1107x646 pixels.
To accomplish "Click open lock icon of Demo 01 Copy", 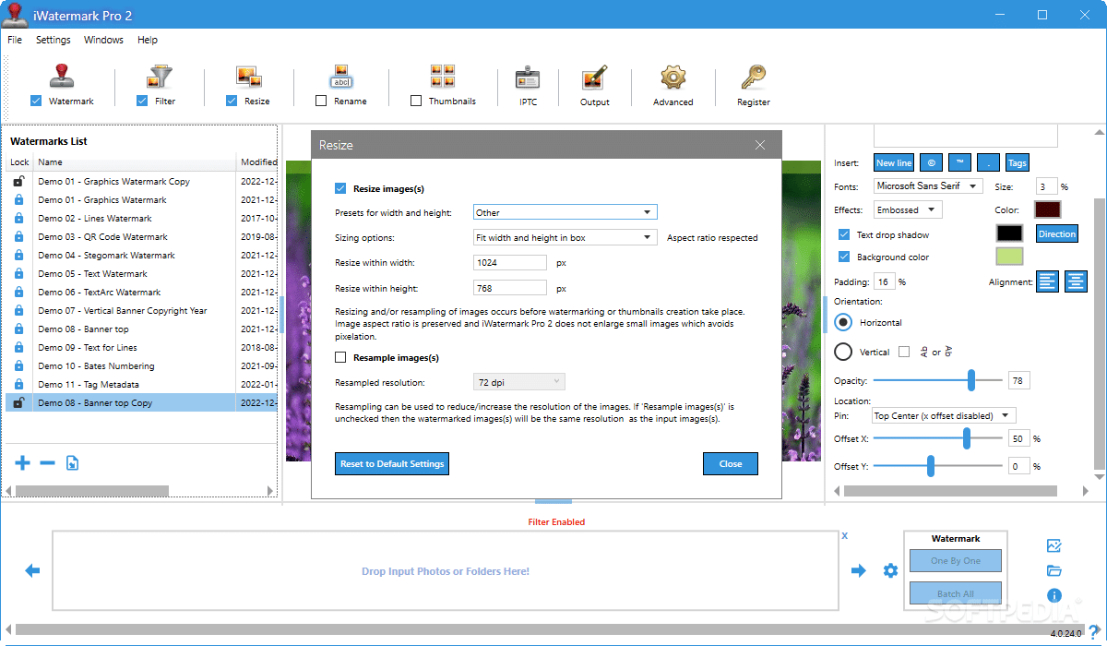I will [18, 181].
